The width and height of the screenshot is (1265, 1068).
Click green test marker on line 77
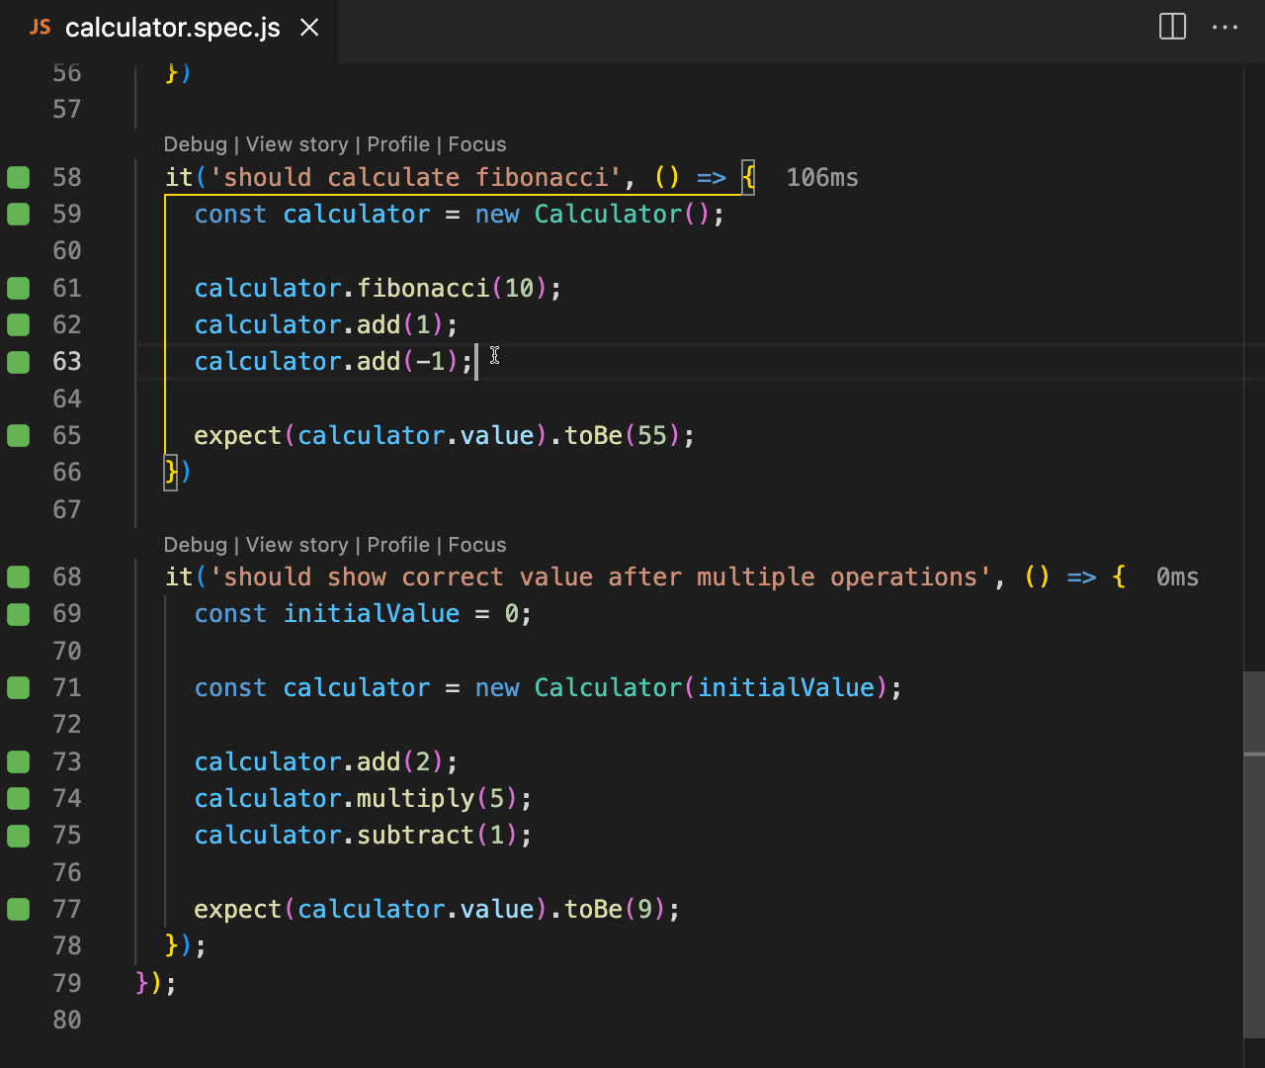pyautogui.click(x=19, y=909)
